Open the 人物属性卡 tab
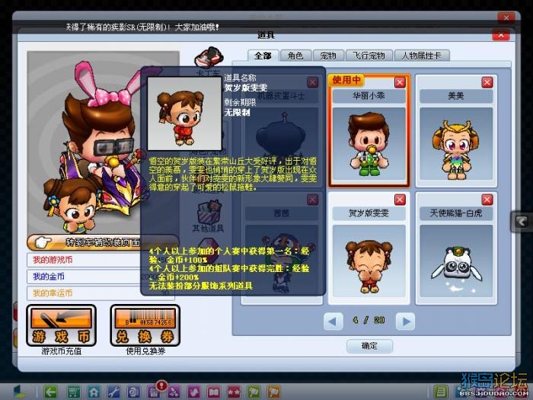533x400 pixels. point(422,56)
